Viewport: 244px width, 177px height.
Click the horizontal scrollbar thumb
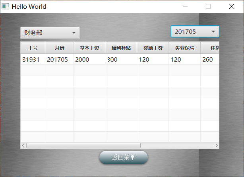click(x=83, y=146)
